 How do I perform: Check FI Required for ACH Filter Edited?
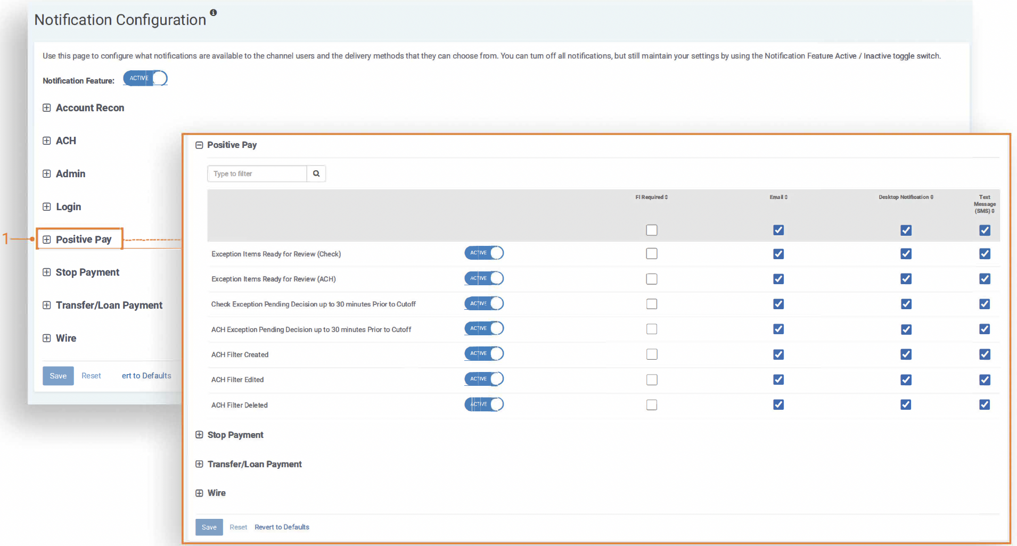[651, 380]
